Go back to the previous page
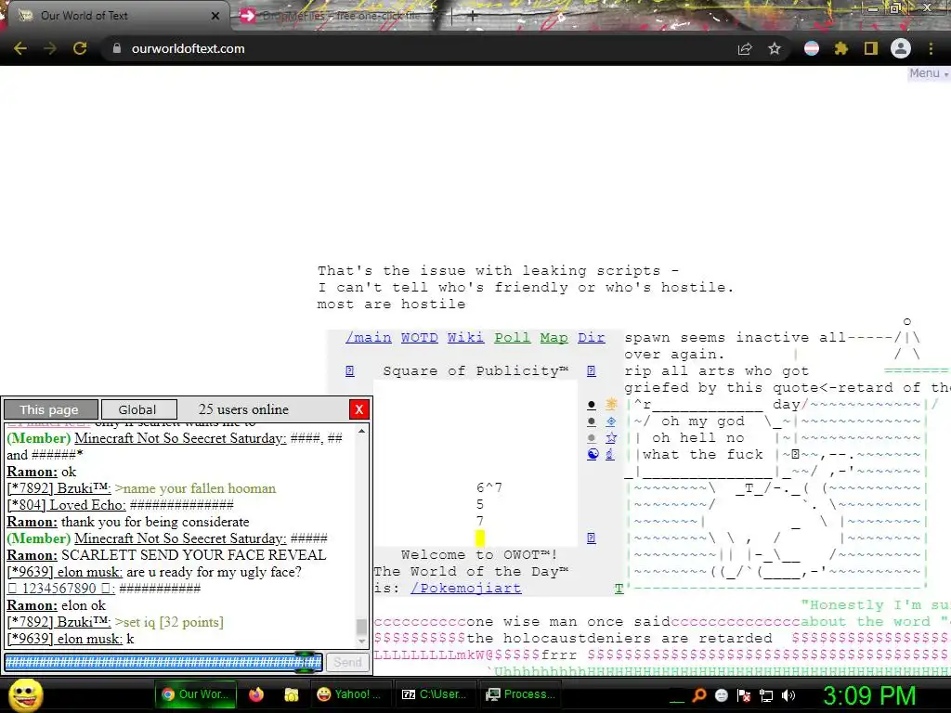Viewport: 951px width, 713px height. [20, 48]
